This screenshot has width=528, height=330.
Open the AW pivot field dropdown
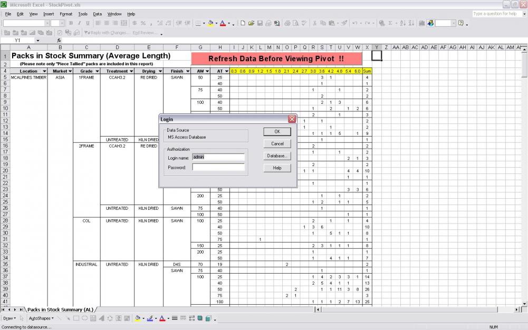click(207, 71)
